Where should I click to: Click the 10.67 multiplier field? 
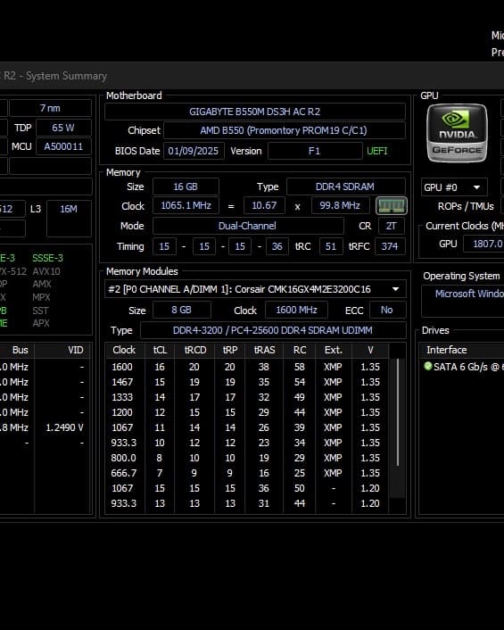pyautogui.click(x=264, y=206)
